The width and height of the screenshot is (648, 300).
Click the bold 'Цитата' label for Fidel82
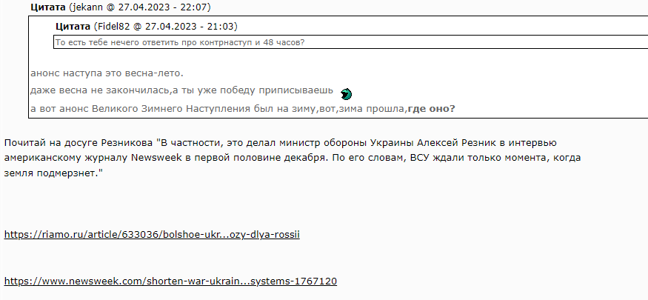[x=73, y=27]
